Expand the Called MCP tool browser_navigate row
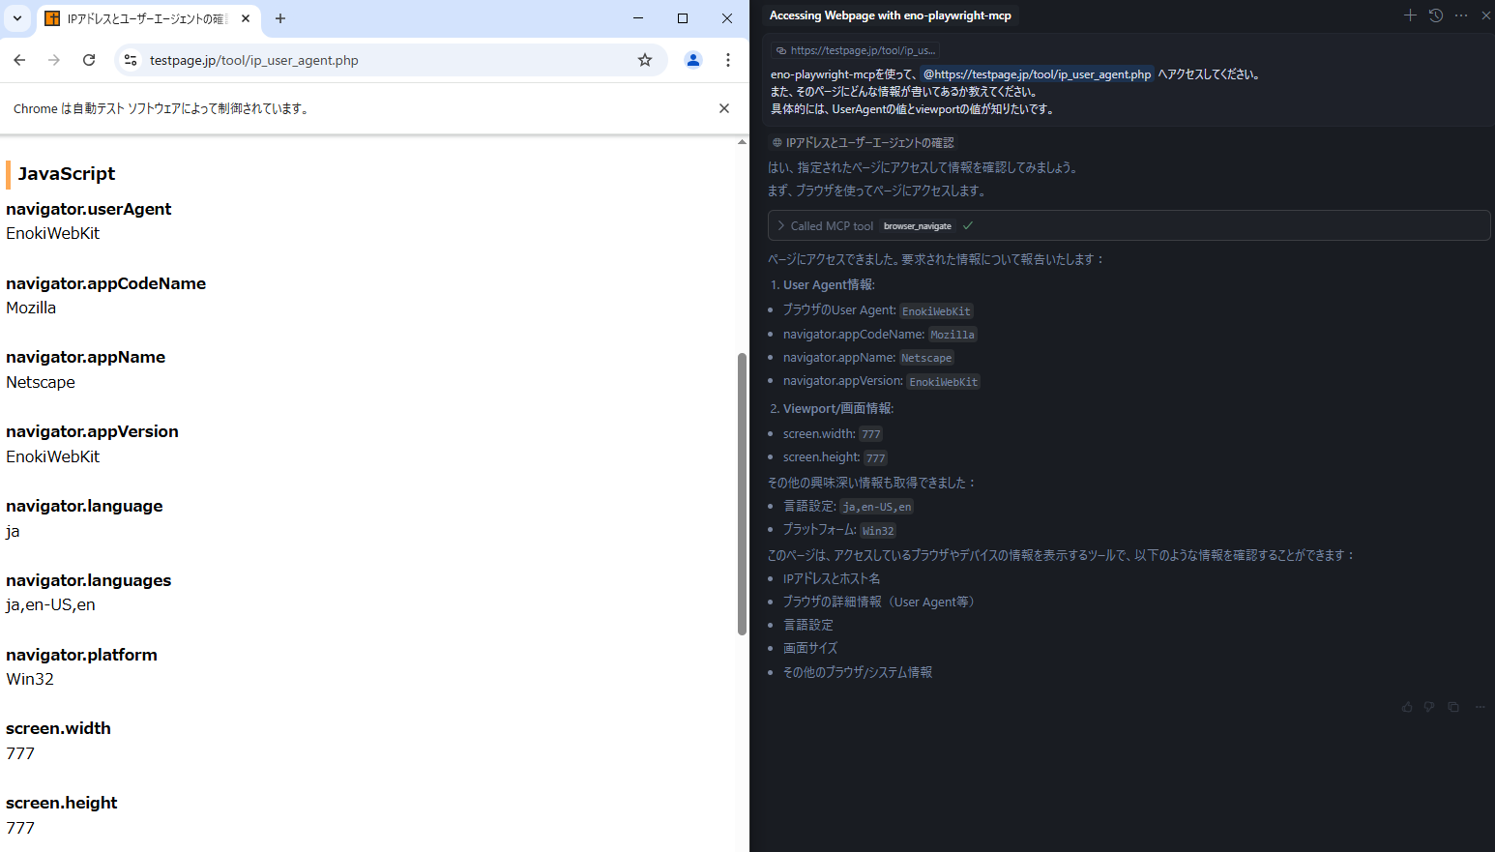 click(1129, 225)
